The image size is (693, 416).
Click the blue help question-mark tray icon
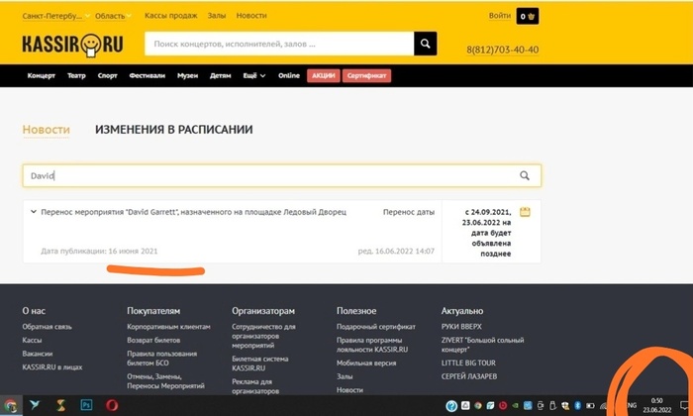[451, 405]
